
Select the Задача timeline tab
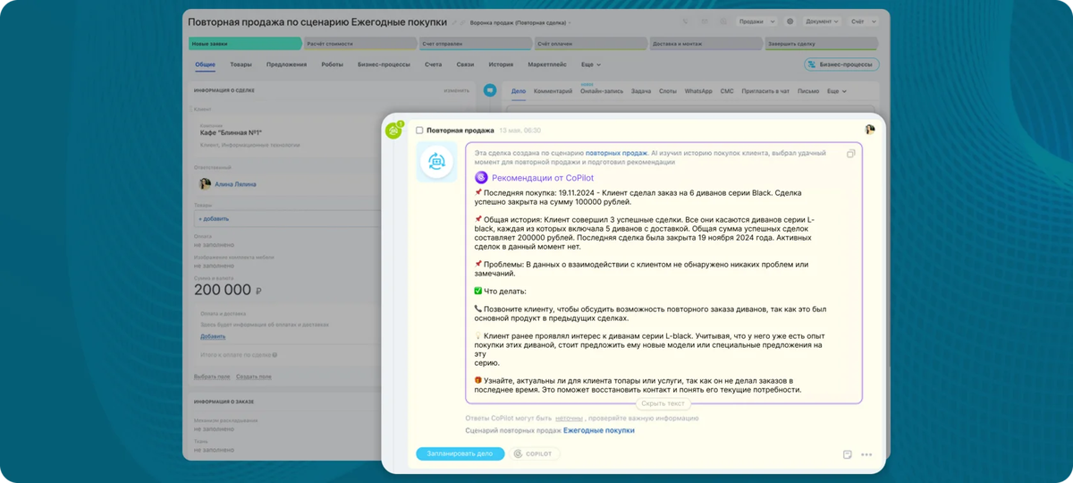point(641,91)
